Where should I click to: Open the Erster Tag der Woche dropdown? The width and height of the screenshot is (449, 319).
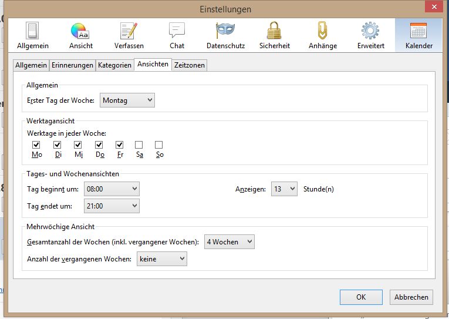click(127, 100)
